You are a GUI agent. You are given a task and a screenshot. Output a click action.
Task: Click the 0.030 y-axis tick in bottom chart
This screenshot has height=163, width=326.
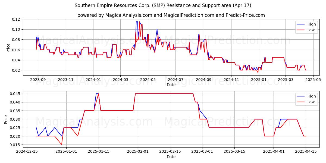click(x=15, y=119)
